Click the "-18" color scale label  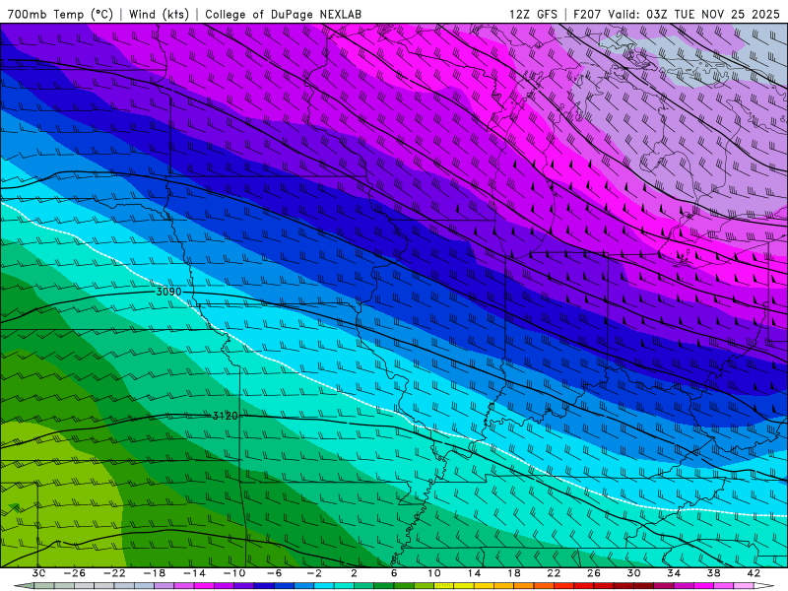(x=155, y=573)
